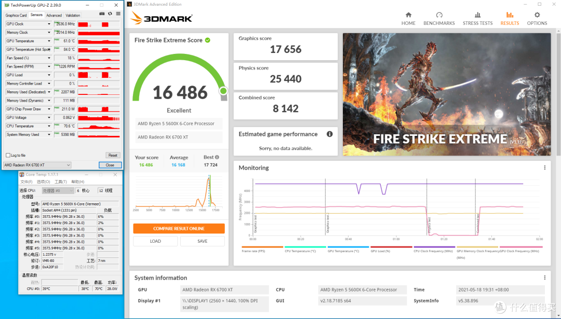Open Core Temp 选项(O) menu

pyautogui.click(x=43, y=182)
